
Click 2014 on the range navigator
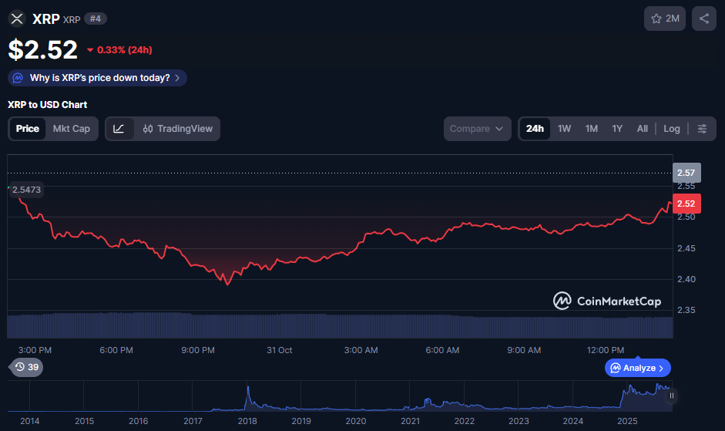tap(29, 421)
